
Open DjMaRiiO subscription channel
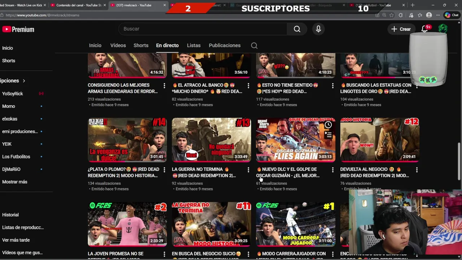tap(11, 169)
